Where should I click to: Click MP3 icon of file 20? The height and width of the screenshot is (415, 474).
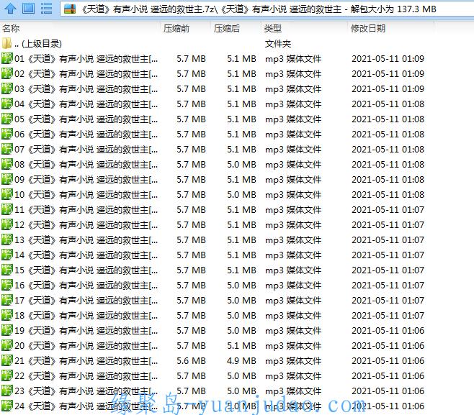click(7, 345)
